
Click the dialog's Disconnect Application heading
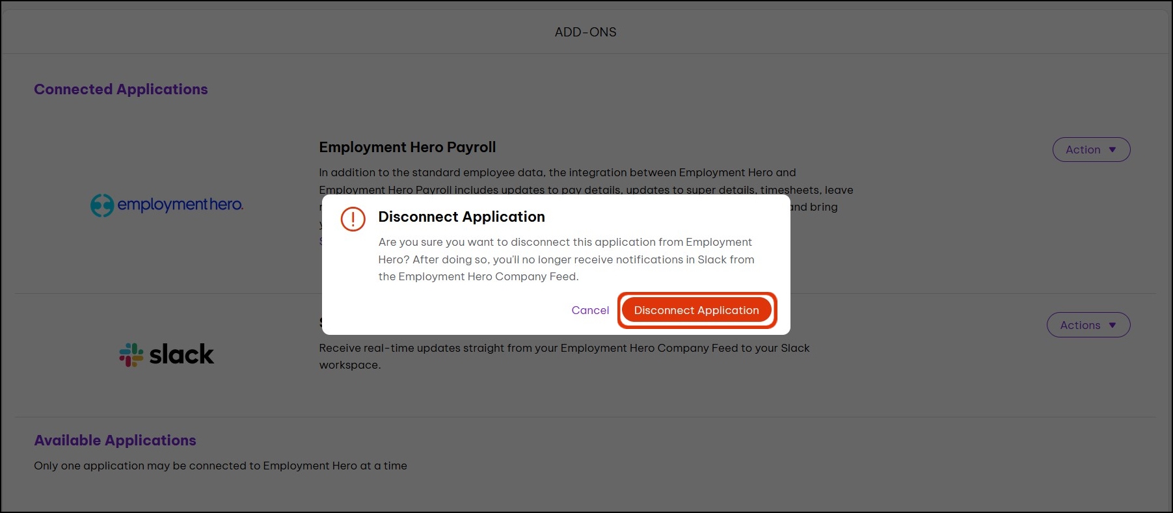click(x=461, y=217)
